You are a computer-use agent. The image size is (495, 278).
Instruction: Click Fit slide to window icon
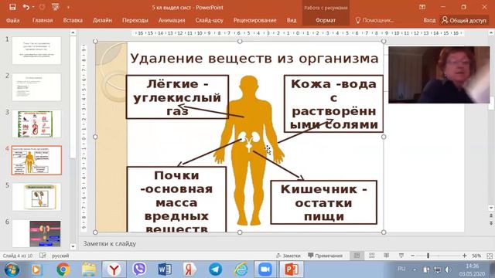490,256
